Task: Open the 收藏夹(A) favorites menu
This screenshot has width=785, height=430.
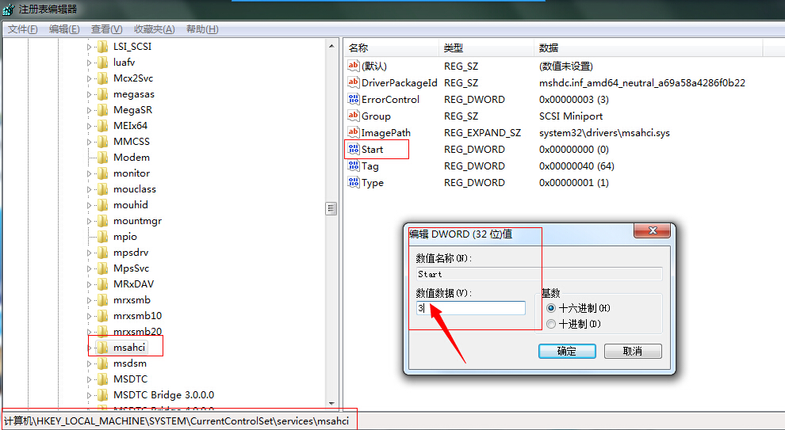Action: click(x=154, y=29)
